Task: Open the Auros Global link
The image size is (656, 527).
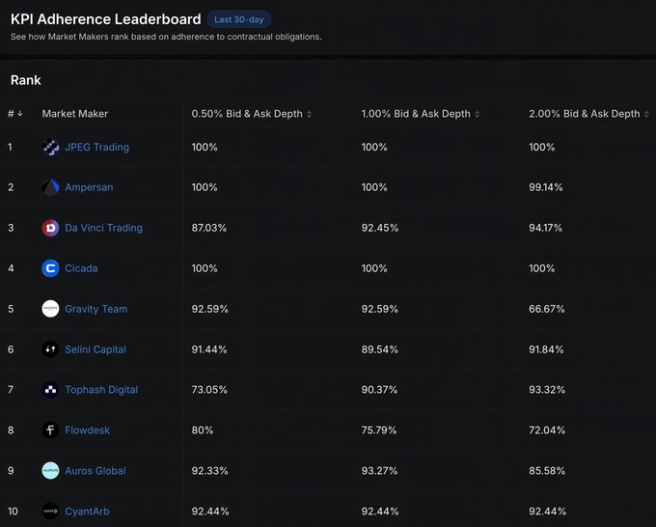Action: tap(95, 470)
